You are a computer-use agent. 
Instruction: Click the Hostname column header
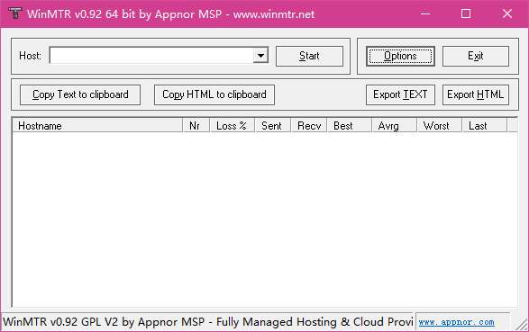click(x=97, y=126)
